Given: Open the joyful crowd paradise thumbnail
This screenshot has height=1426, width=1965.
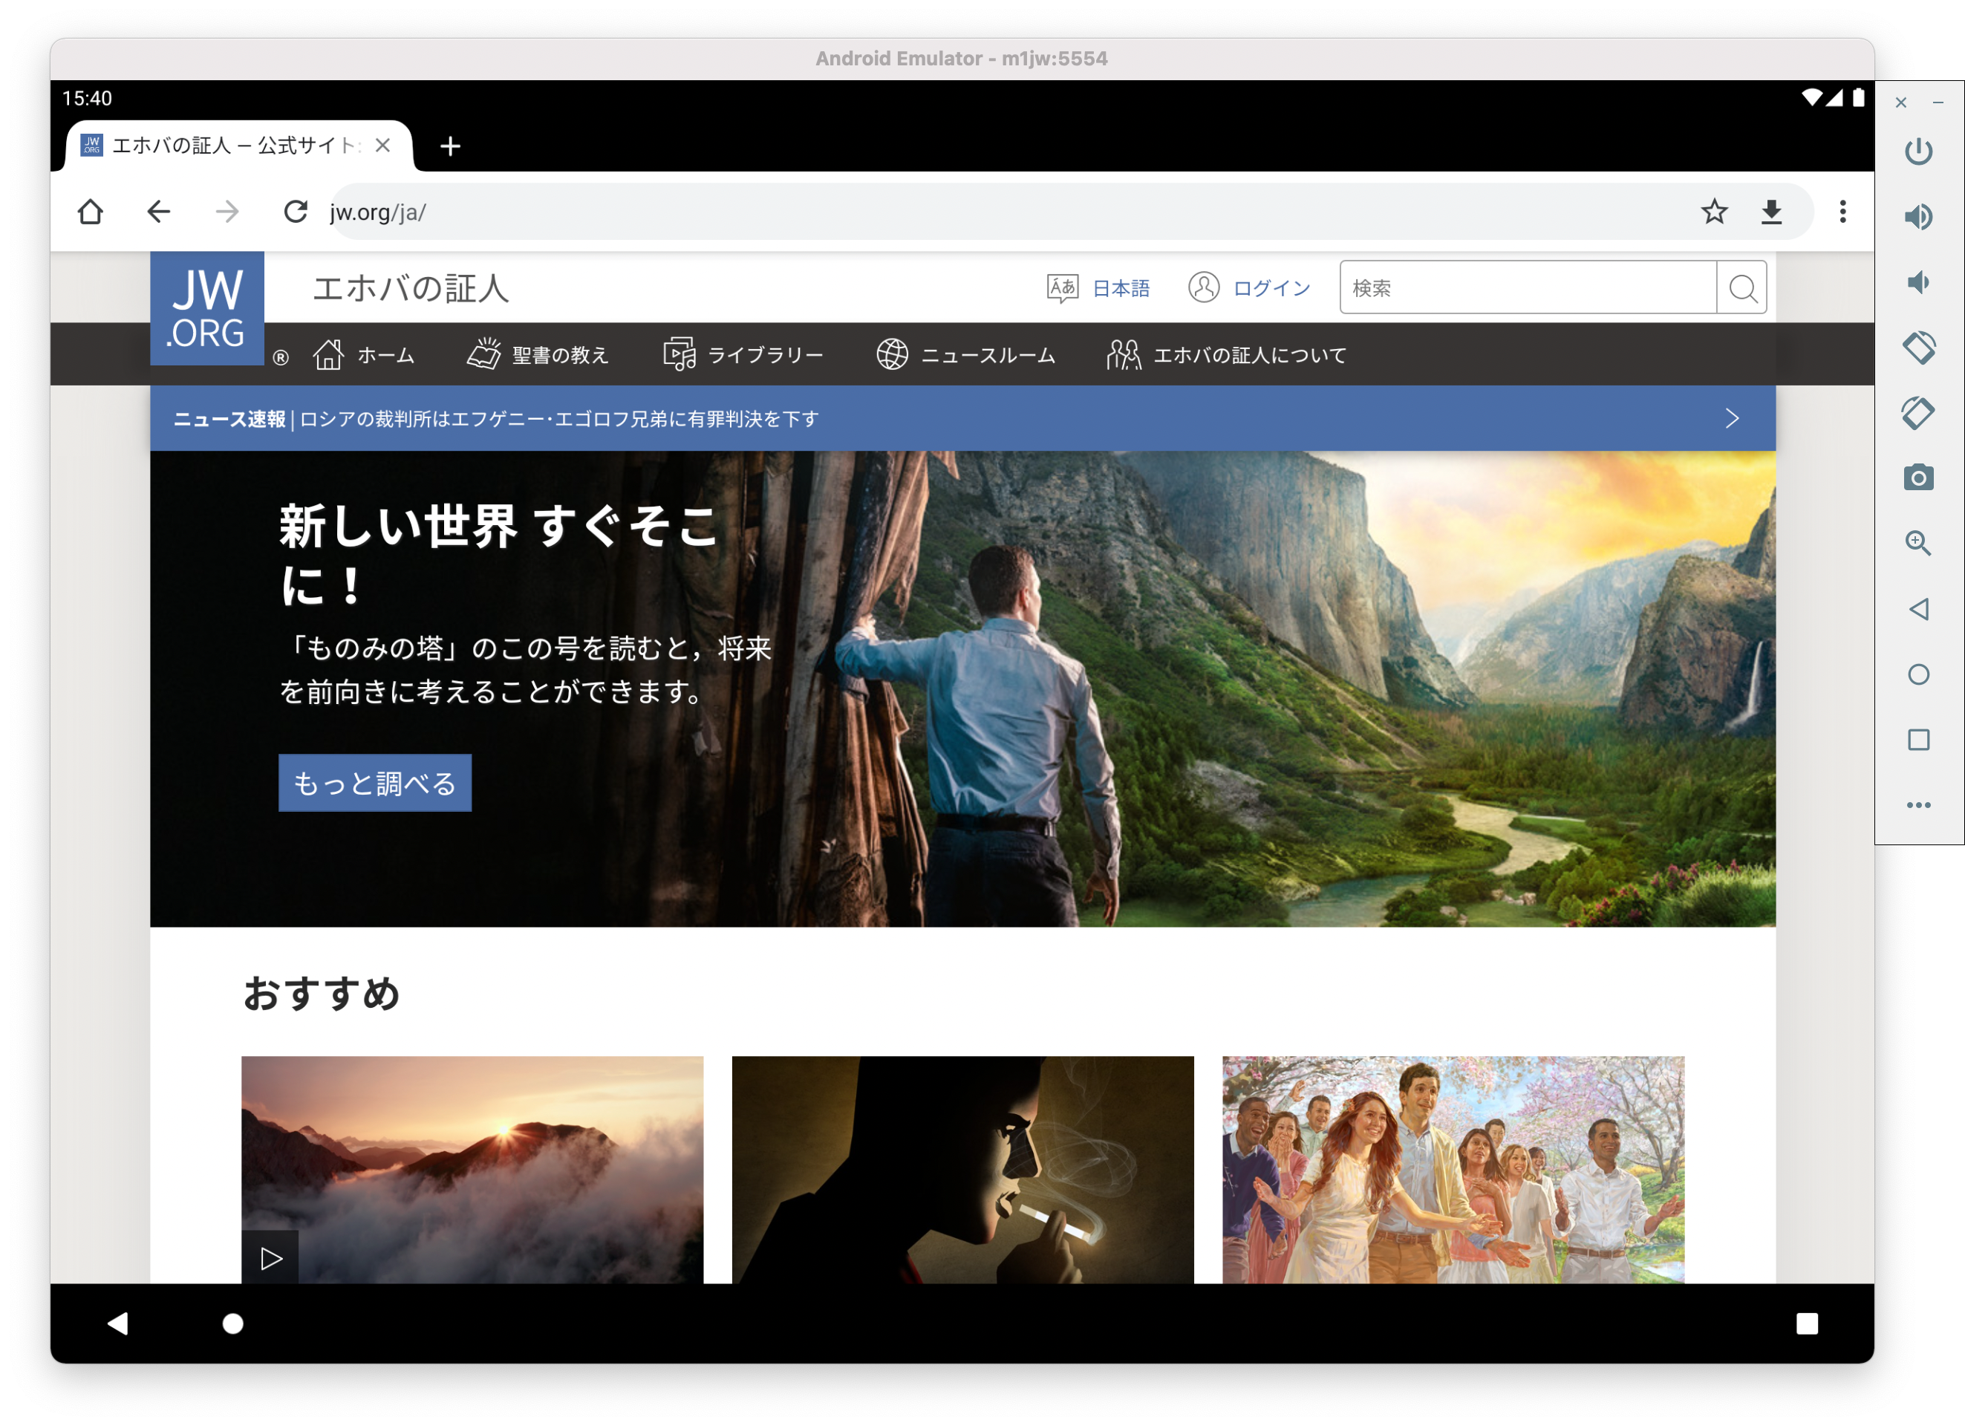Looking at the screenshot, I should click(x=1453, y=1170).
